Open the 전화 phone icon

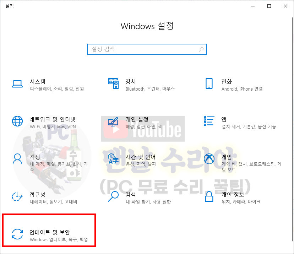pyautogui.click(x=209, y=83)
